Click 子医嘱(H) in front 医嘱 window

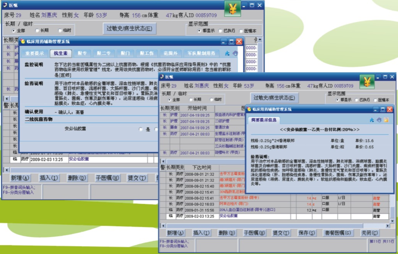(x=255, y=233)
